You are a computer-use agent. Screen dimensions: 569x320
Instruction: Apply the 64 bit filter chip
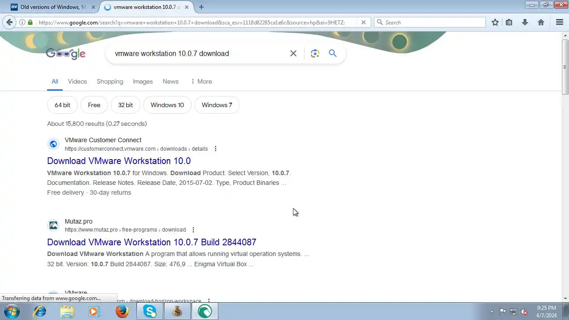[62, 105]
